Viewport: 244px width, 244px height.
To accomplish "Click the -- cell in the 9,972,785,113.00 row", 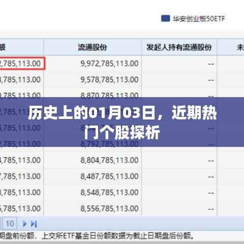I will 211,64.
